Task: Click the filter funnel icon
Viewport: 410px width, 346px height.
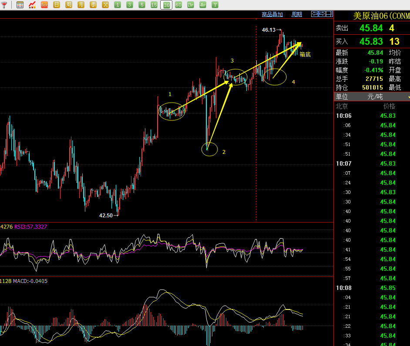Action: (x=4, y=5)
